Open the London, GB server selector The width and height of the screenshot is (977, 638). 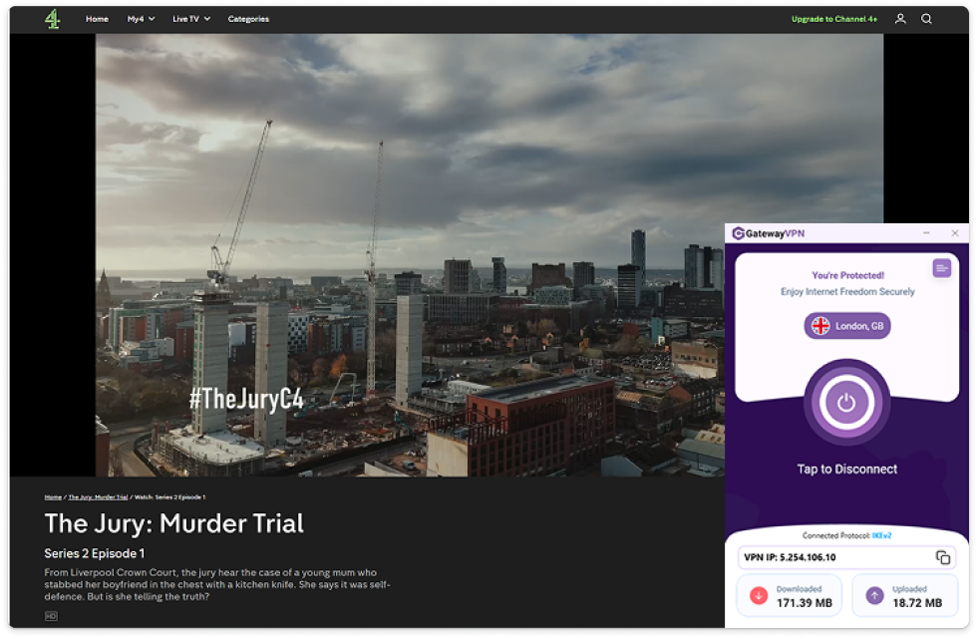pos(846,325)
